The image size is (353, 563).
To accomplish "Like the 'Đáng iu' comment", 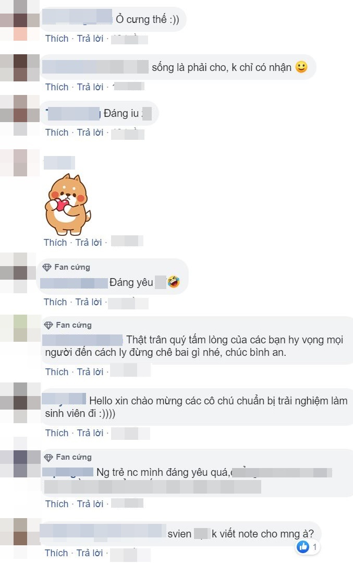I will [57, 133].
